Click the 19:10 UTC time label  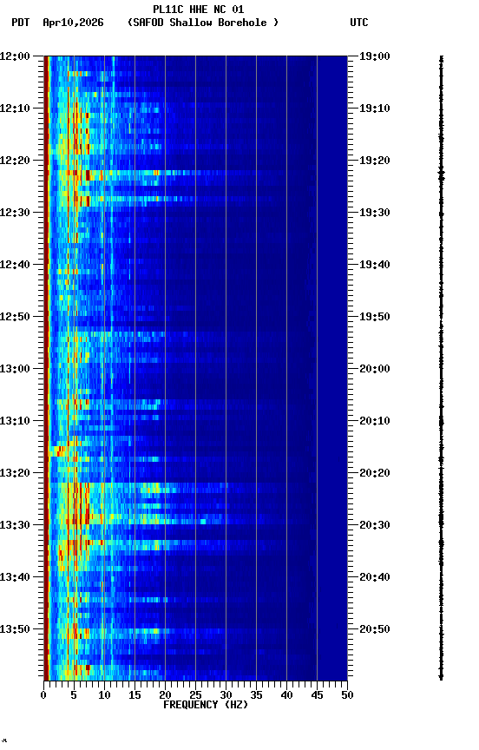pos(375,109)
